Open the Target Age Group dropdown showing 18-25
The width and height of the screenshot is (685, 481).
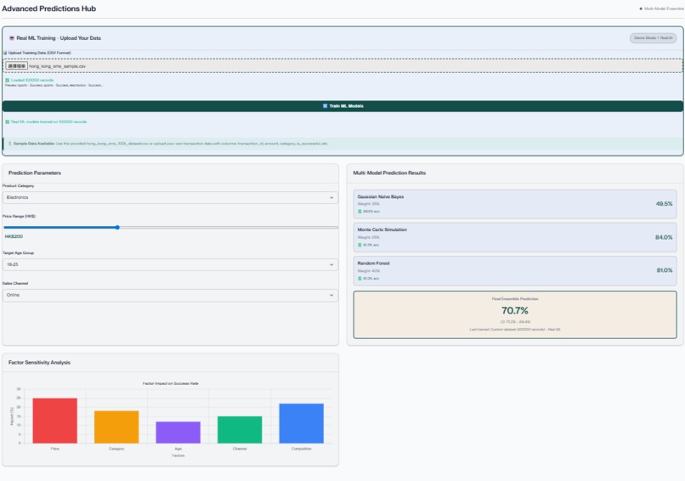170,265
